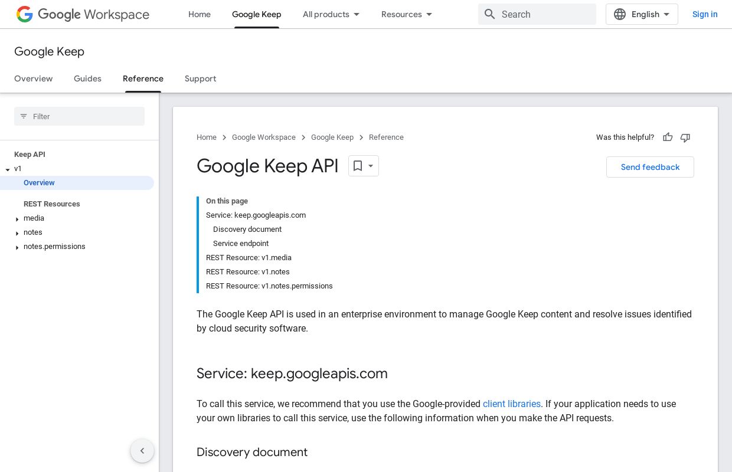Jump to REST Resource: v1.media

(x=249, y=258)
